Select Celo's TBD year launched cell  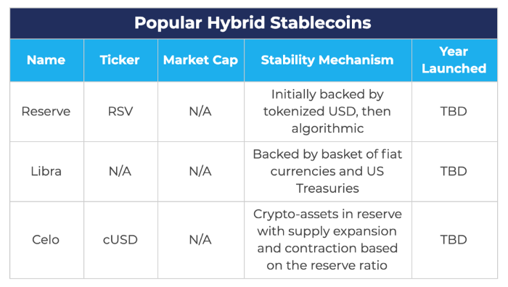pyautogui.click(x=454, y=240)
